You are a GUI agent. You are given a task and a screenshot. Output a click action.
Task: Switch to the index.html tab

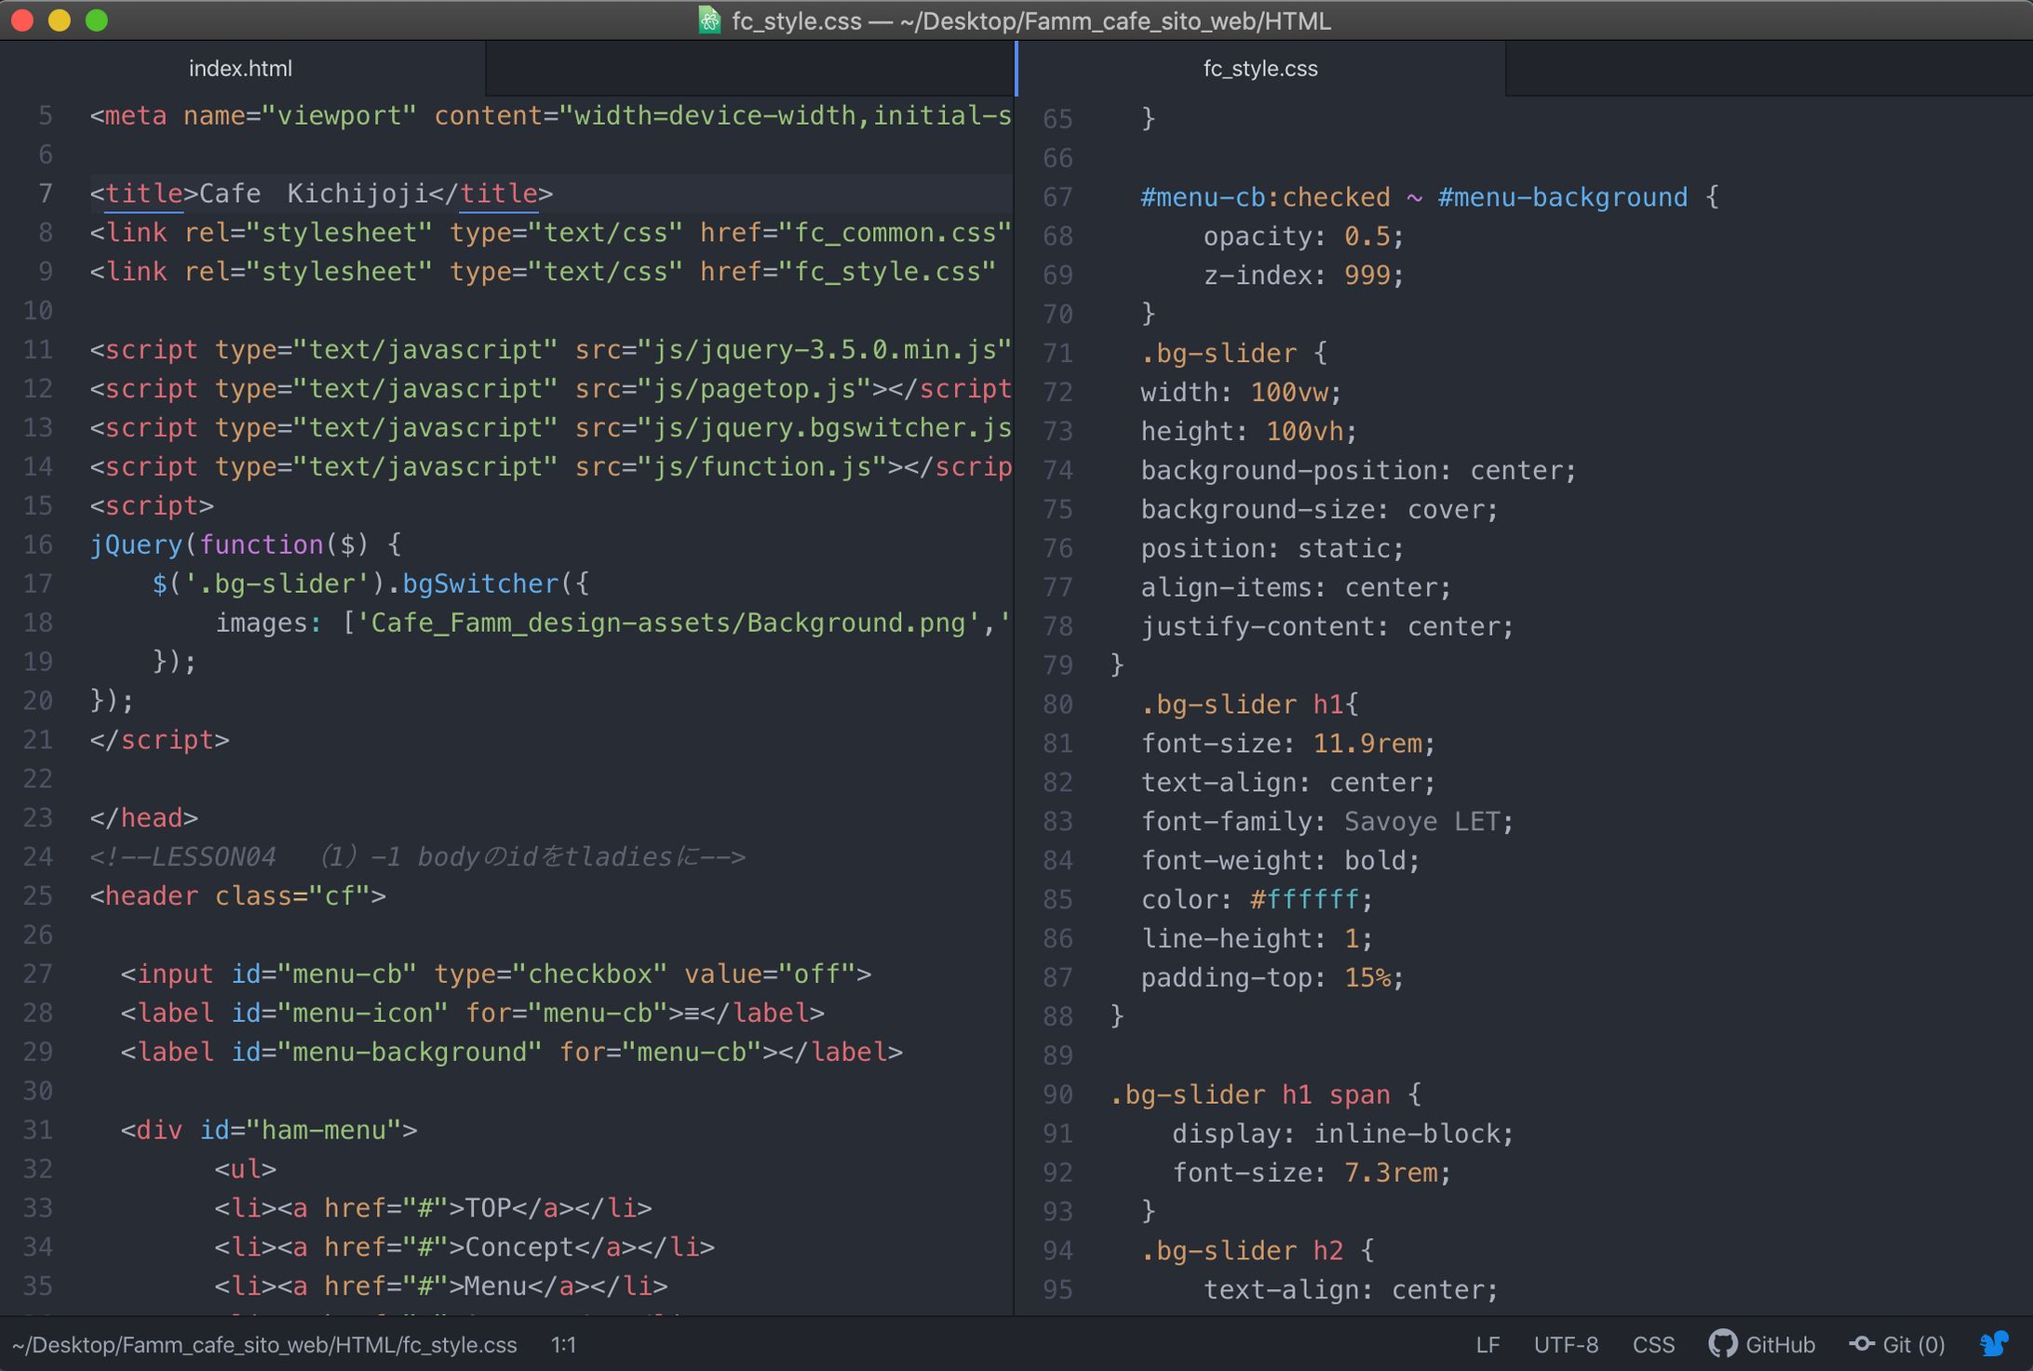240,68
